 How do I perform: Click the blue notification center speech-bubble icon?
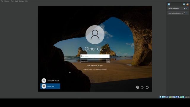coord(169,4)
